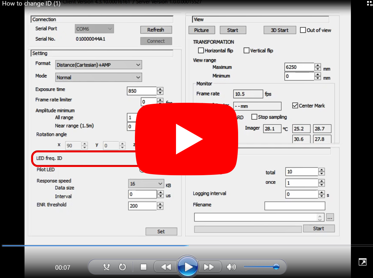The height and width of the screenshot is (278, 373).
Task: Click inside the Filename text field
Action: (x=295, y=206)
